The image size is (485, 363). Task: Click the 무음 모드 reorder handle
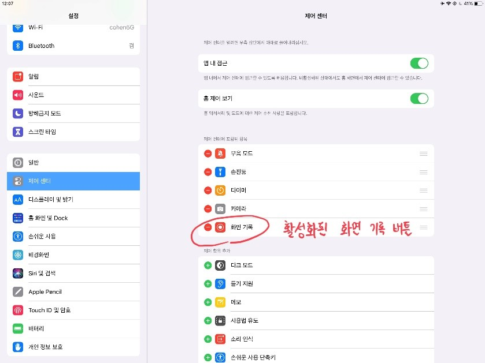424,154
